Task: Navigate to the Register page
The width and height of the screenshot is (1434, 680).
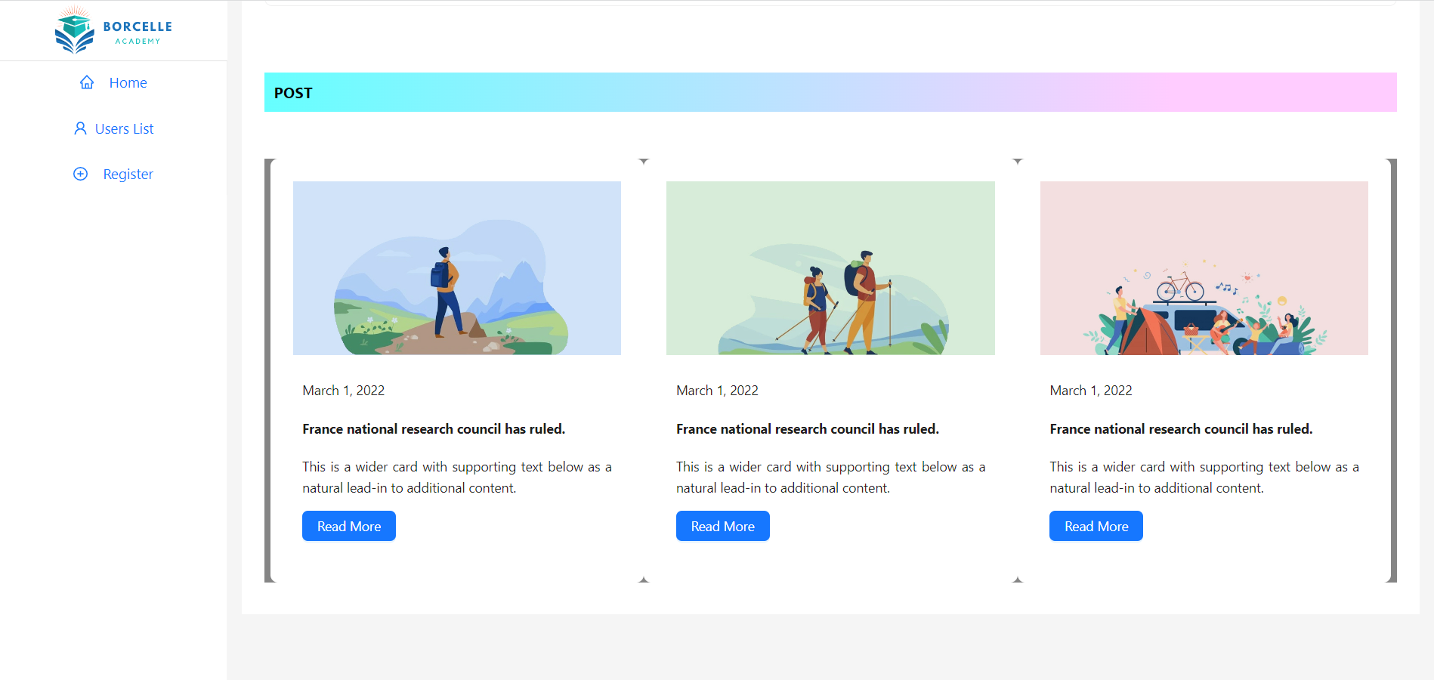Action: (128, 174)
